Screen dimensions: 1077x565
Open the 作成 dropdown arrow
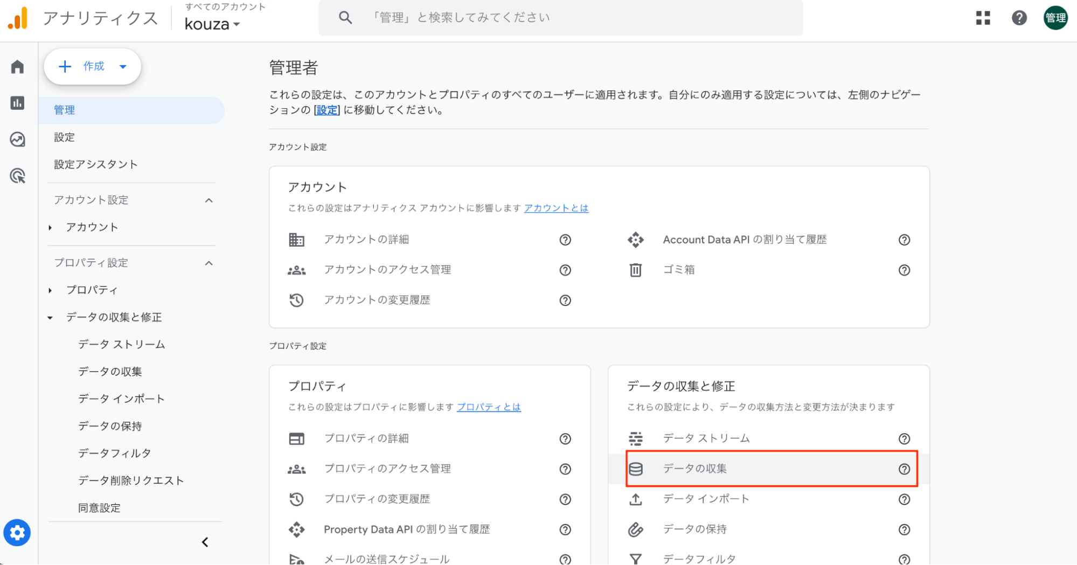click(x=123, y=66)
